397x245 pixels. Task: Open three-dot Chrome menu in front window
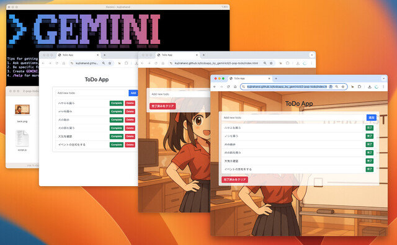[383, 87]
